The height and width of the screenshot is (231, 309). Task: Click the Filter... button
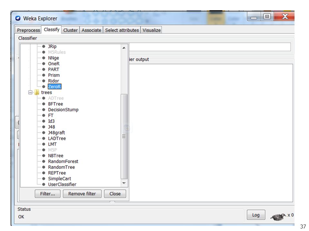[48, 194]
